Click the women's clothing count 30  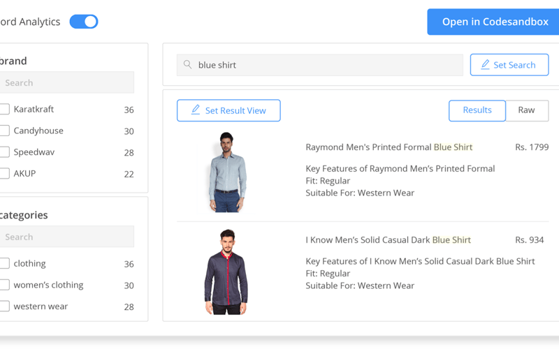[129, 285]
